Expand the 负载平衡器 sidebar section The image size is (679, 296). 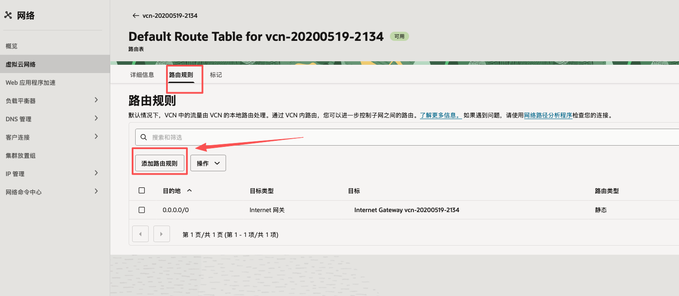point(97,100)
